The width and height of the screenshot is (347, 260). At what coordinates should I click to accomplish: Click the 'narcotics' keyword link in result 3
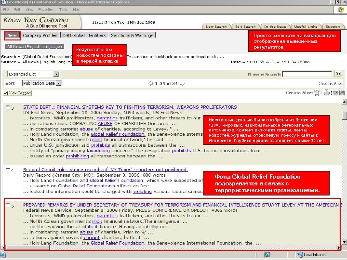click(107, 118)
